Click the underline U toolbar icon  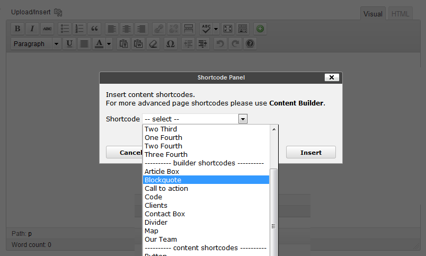click(x=69, y=43)
